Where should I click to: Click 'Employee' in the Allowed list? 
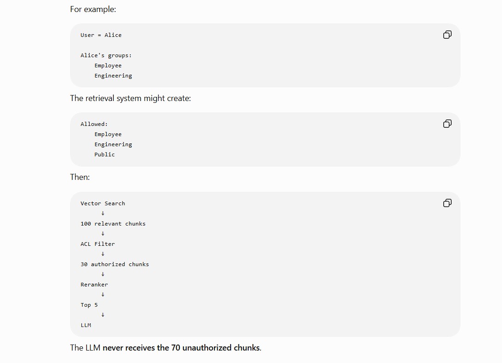[x=108, y=134]
